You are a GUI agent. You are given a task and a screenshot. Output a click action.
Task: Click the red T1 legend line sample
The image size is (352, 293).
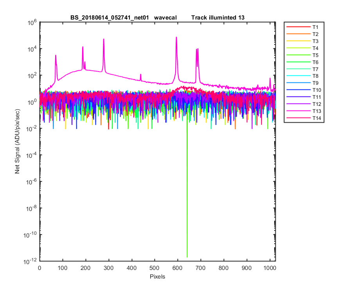(298, 27)
